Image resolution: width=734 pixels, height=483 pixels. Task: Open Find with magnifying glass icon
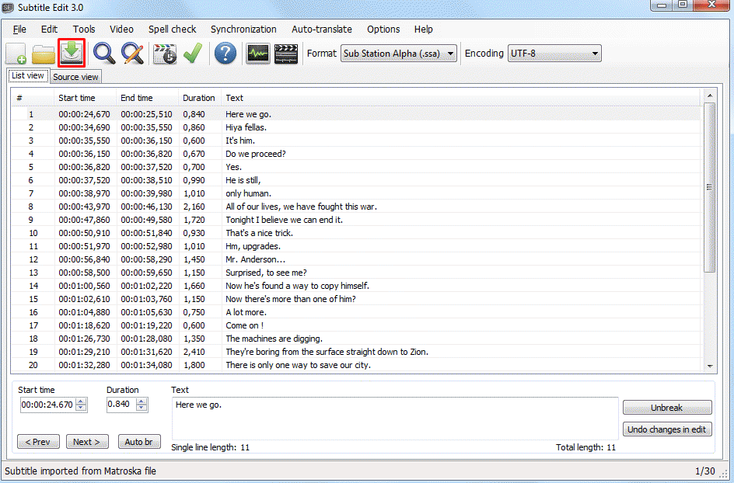pyautogui.click(x=104, y=54)
